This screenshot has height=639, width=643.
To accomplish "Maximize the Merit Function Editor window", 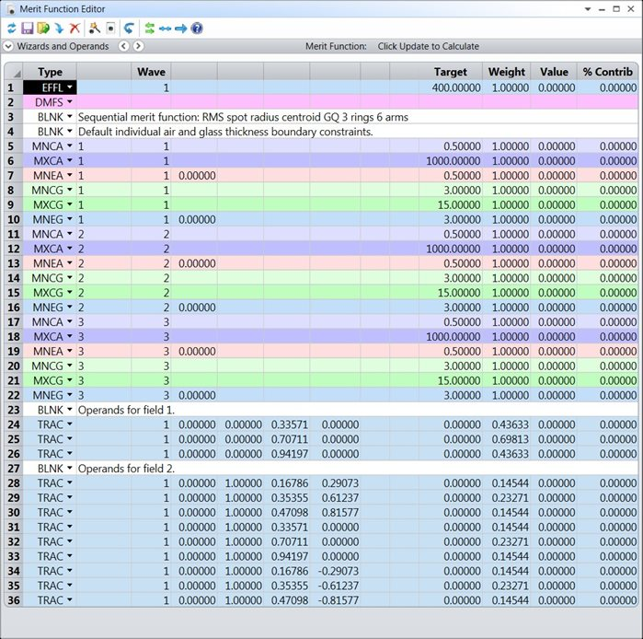I will coord(616,8).
